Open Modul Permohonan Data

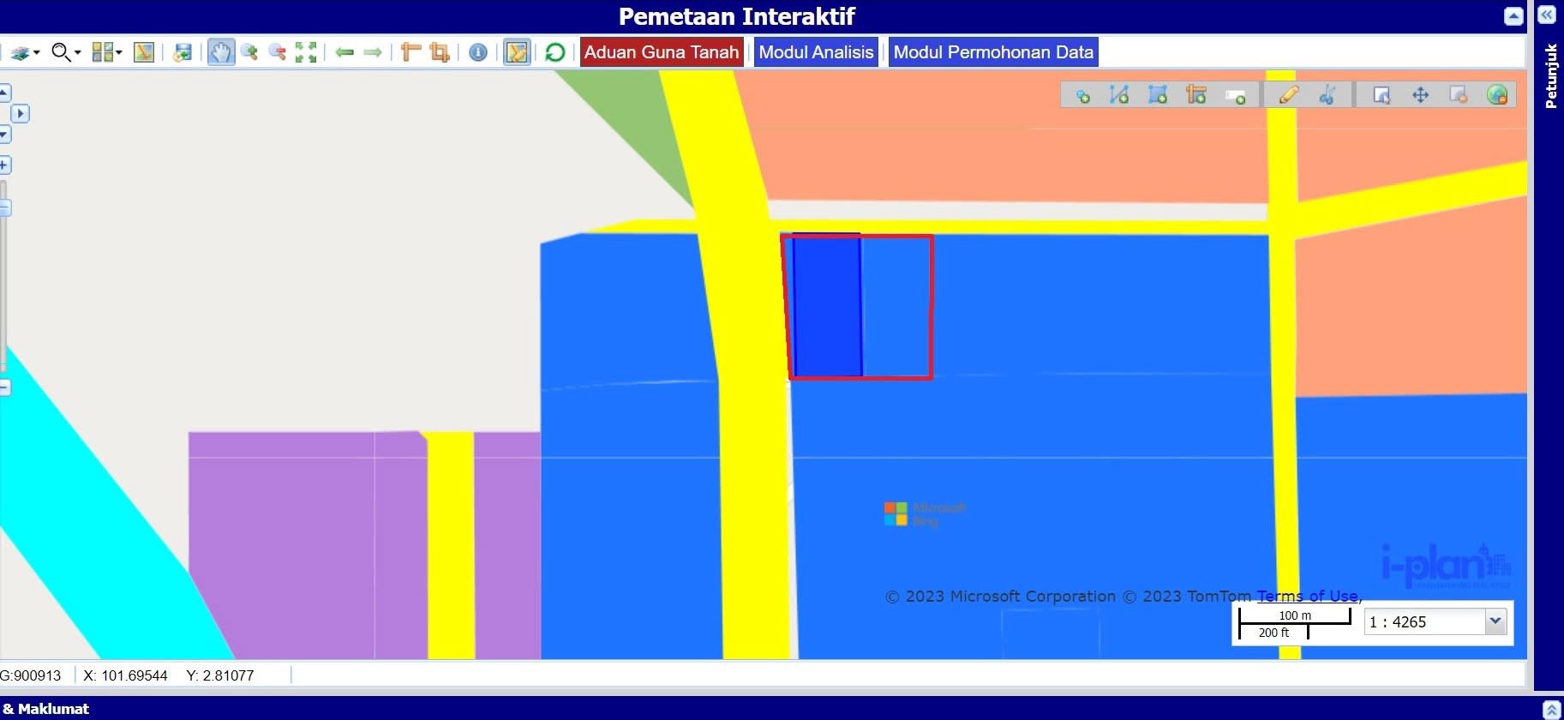pos(992,52)
